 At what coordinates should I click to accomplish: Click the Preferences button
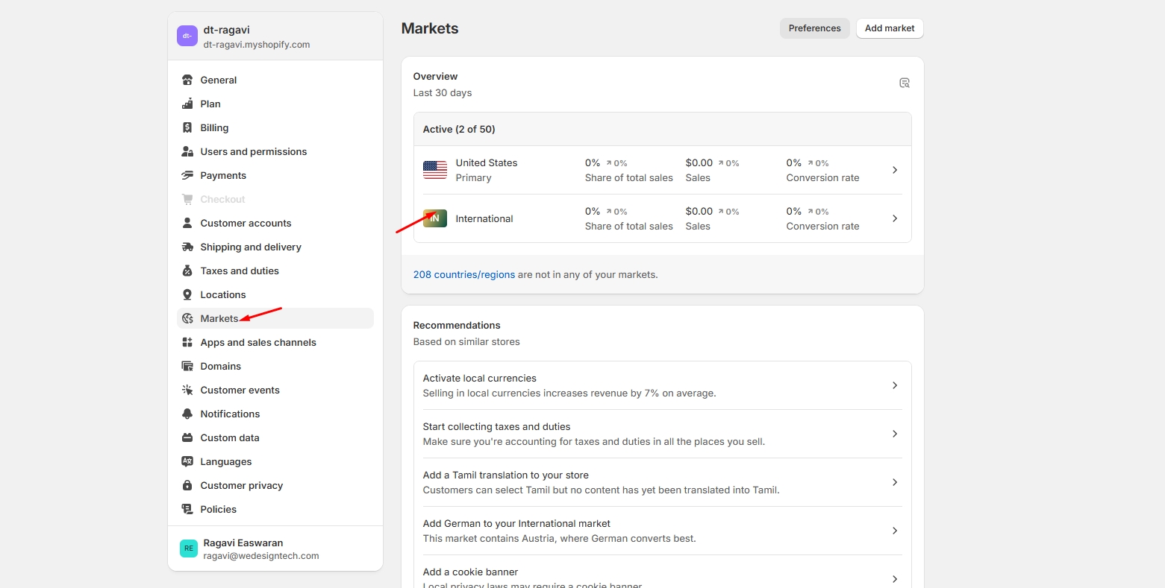[x=814, y=28]
